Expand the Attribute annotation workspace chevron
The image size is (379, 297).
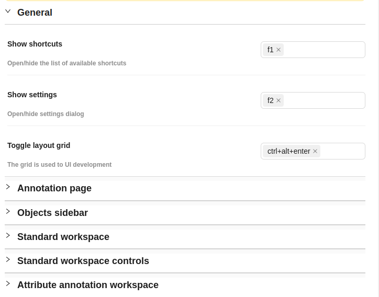click(8, 284)
